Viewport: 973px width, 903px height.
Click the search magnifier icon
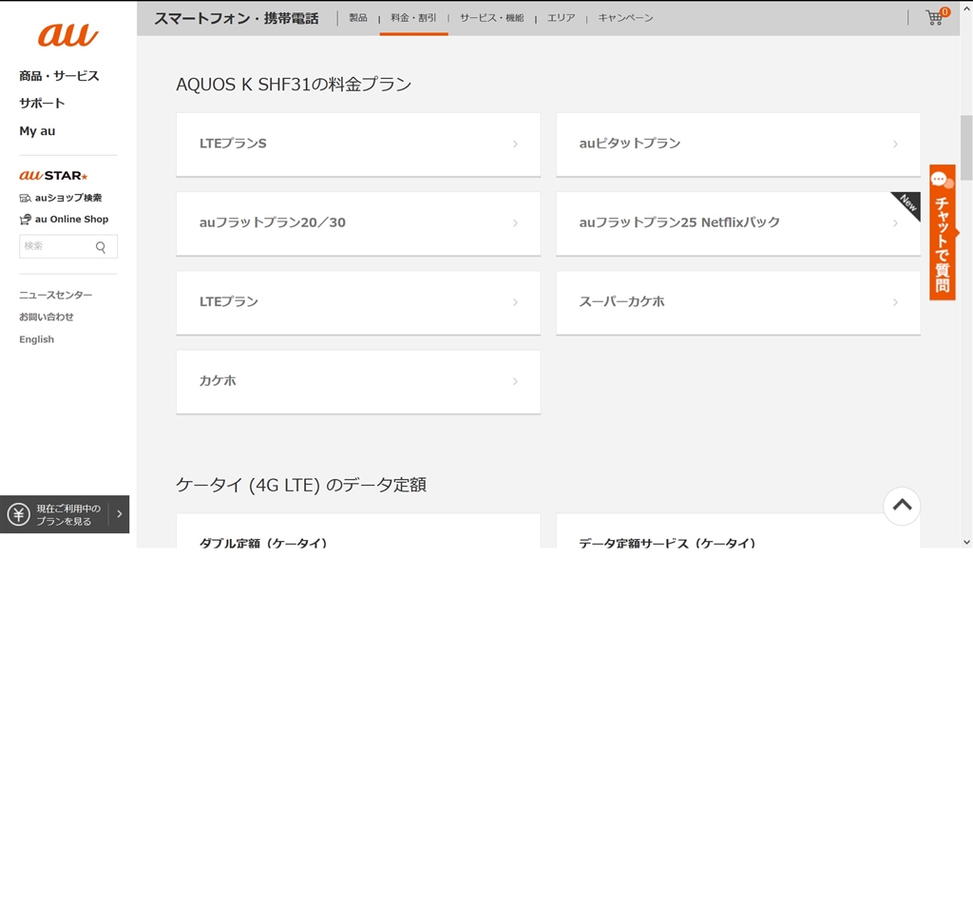(101, 247)
